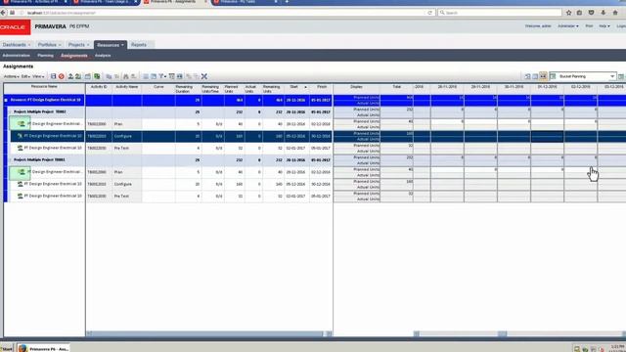Switch to the Analysis subtab
This screenshot has width=626, height=352.
click(103, 56)
